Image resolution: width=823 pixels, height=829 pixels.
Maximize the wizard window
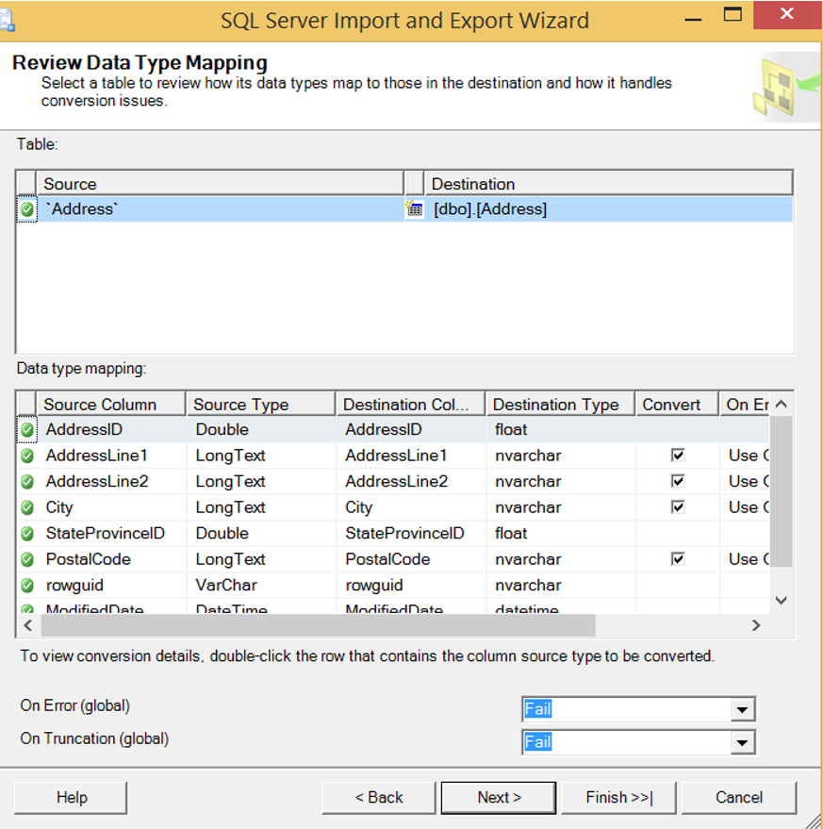pyautogui.click(x=732, y=14)
